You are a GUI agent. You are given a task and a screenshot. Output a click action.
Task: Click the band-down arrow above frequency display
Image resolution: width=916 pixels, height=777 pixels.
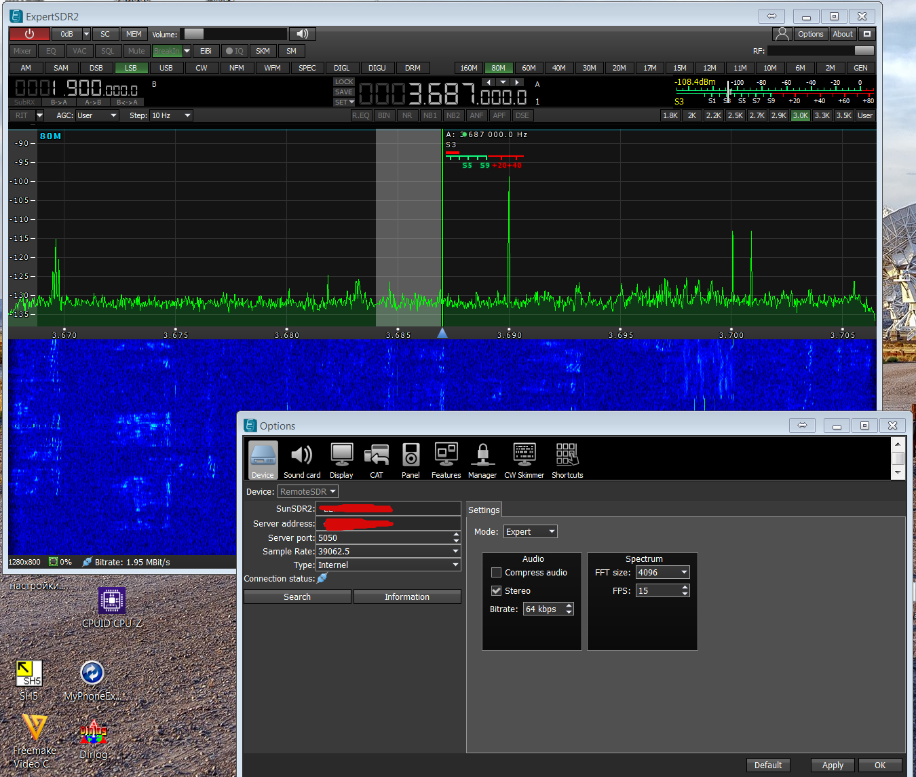(503, 82)
